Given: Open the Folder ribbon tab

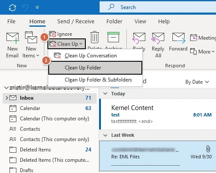Looking at the screenshot, I should coord(114,22).
